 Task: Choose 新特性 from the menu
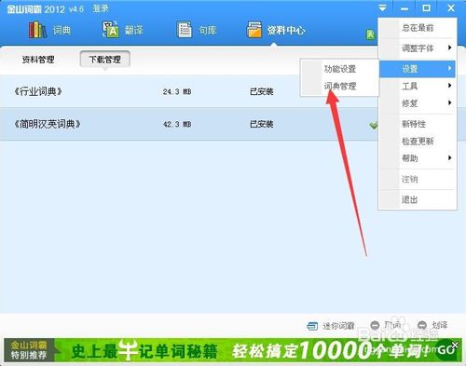coord(418,124)
